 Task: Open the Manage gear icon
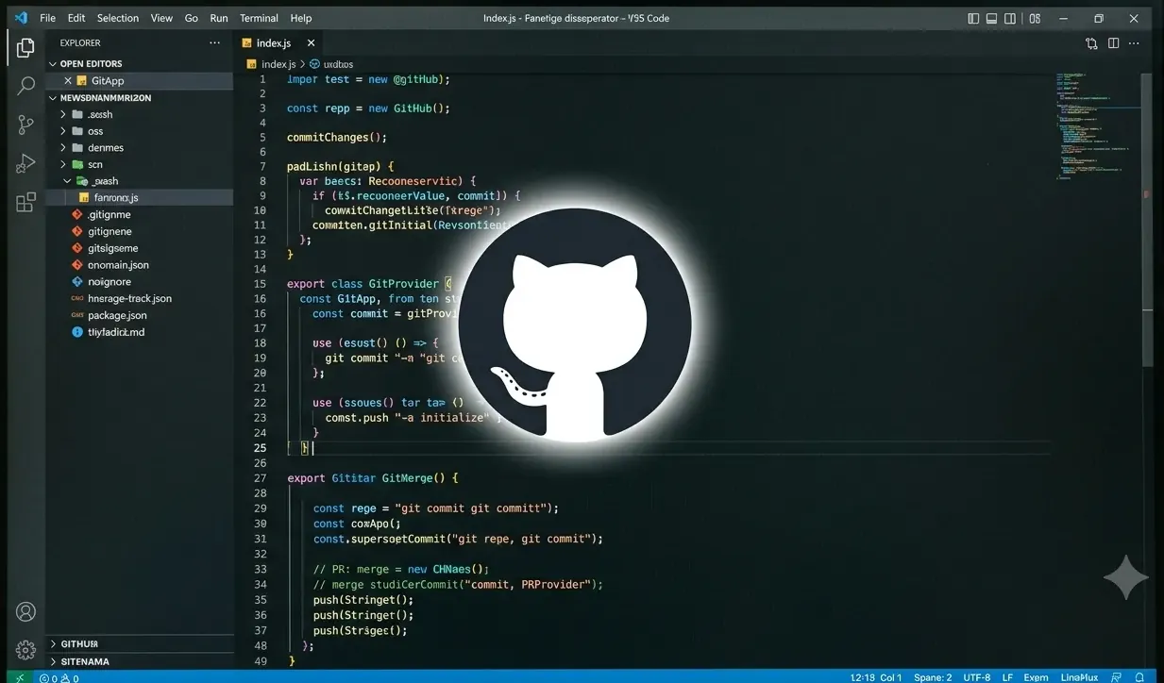(x=25, y=650)
